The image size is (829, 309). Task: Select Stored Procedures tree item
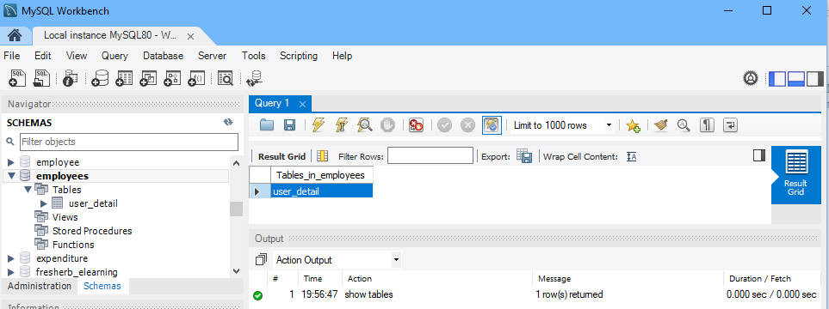click(92, 231)
